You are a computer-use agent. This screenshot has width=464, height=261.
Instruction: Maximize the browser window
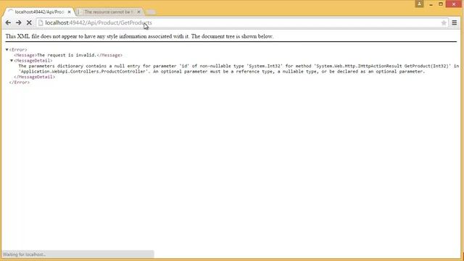(x=441, y=4)
